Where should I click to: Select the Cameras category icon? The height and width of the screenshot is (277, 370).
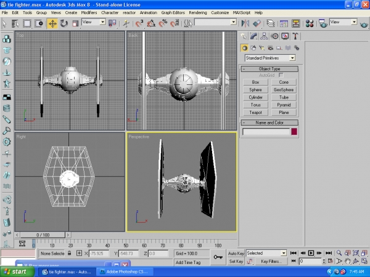(271, 48)
